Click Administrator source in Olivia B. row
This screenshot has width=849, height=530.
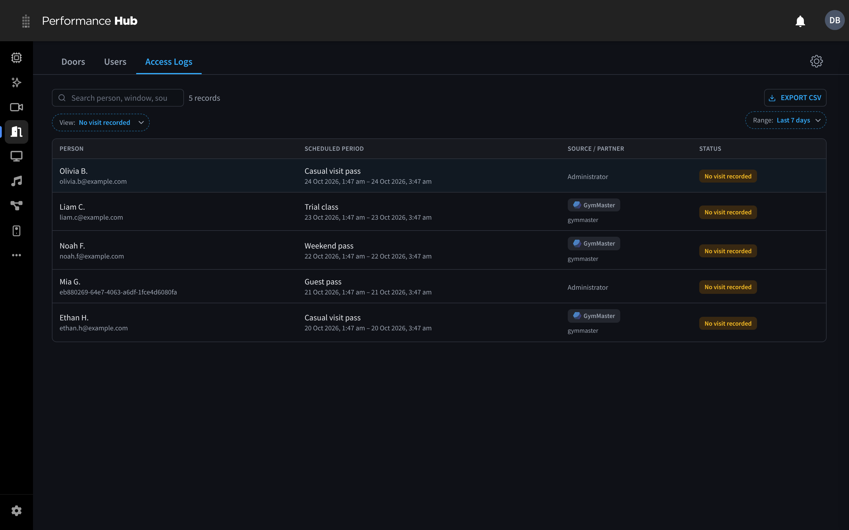[x=588, y=177]
